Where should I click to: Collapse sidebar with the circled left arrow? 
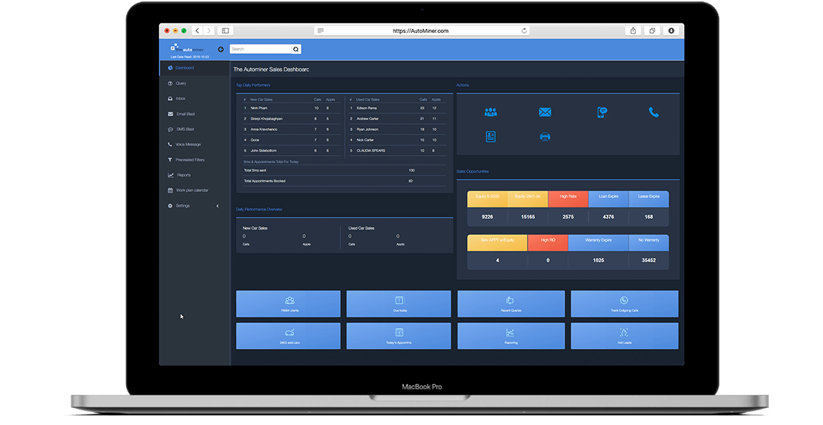(221, 49)
